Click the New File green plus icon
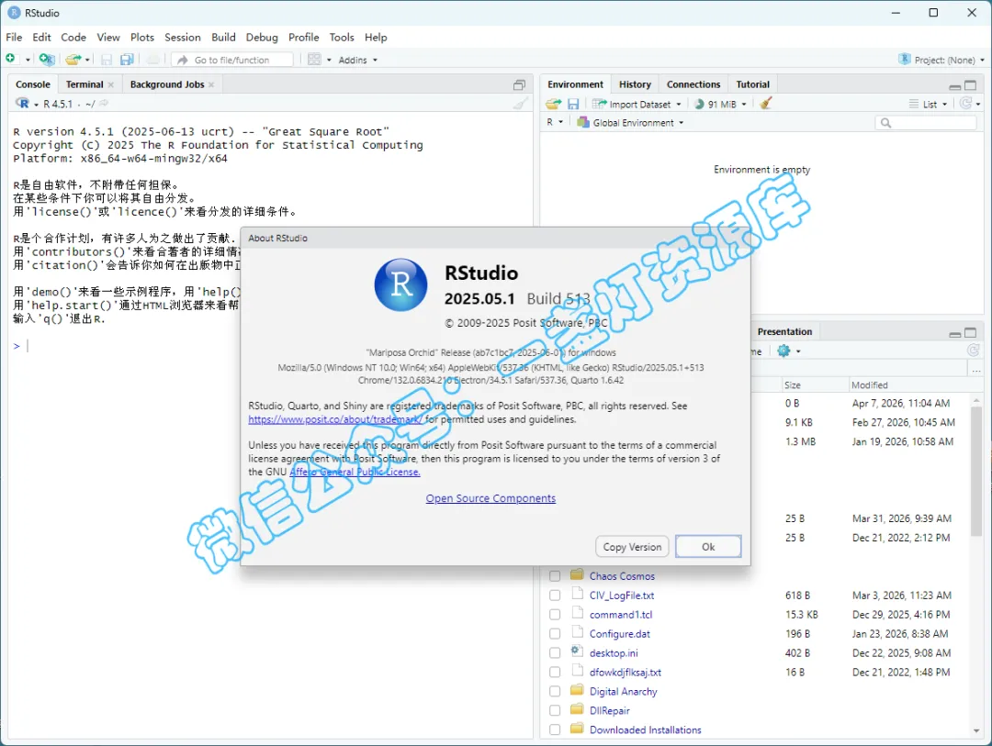Image resolution: width=992 pixels, height=746 pixels. pyautogui.click(x=11, y=59)
